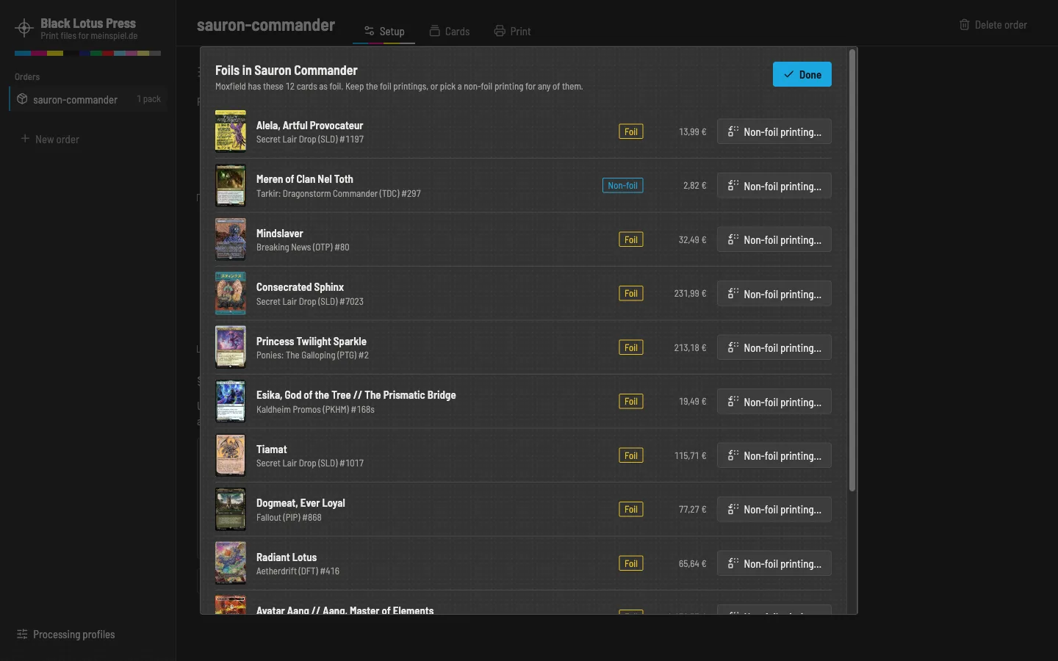
Task: Pick non-foil printing for Alela, Artful Provocateur
Action: point(774,132)
